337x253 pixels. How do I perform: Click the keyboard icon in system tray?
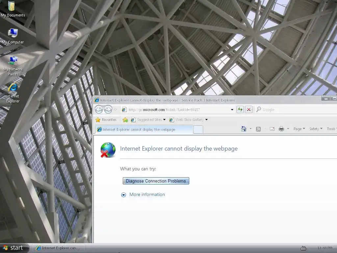(x=303, y=248)
